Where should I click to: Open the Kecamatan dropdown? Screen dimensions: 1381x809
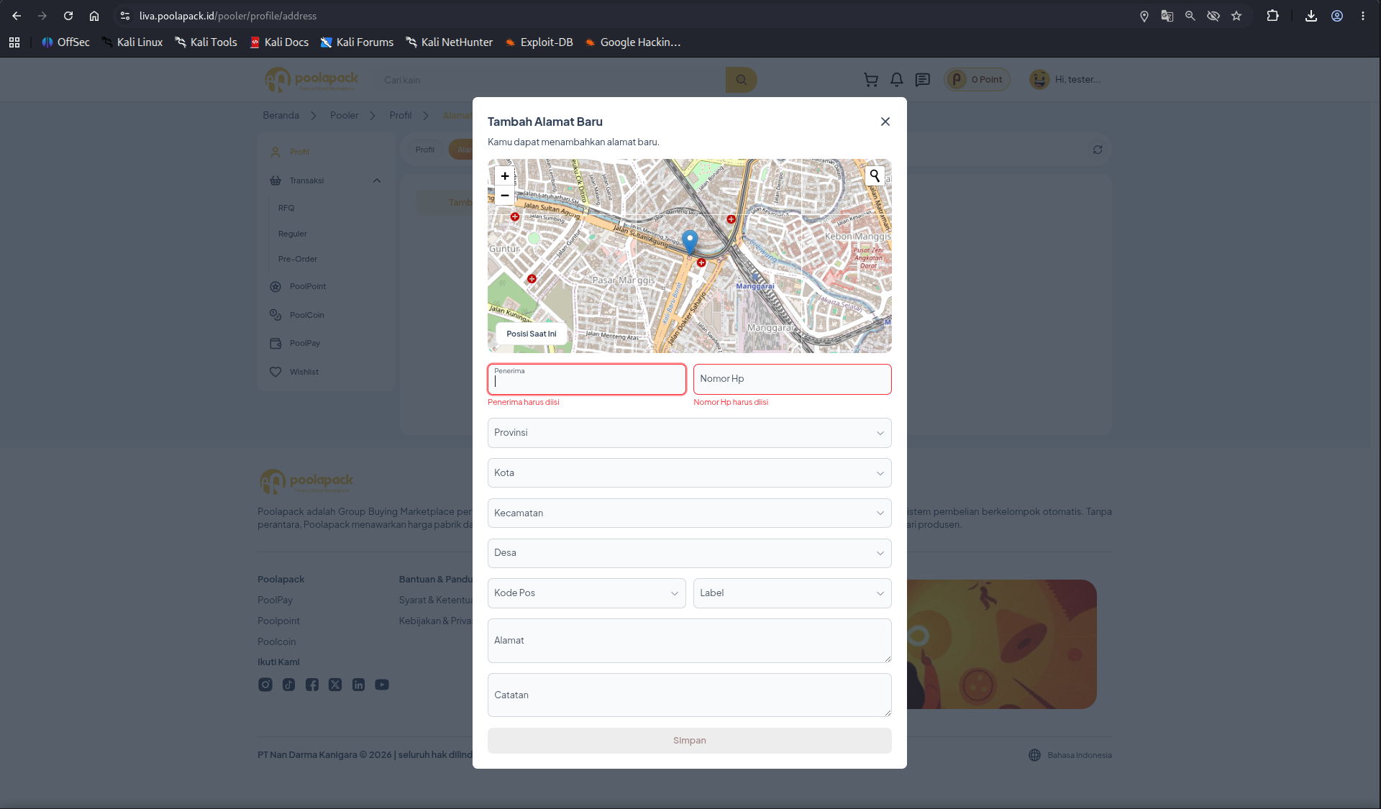coord(690,513)
